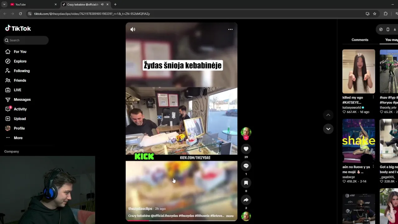Screen dimensions: 398x224
Task: Click the tiktok.com URL address bar
Action: pos(92,14)
